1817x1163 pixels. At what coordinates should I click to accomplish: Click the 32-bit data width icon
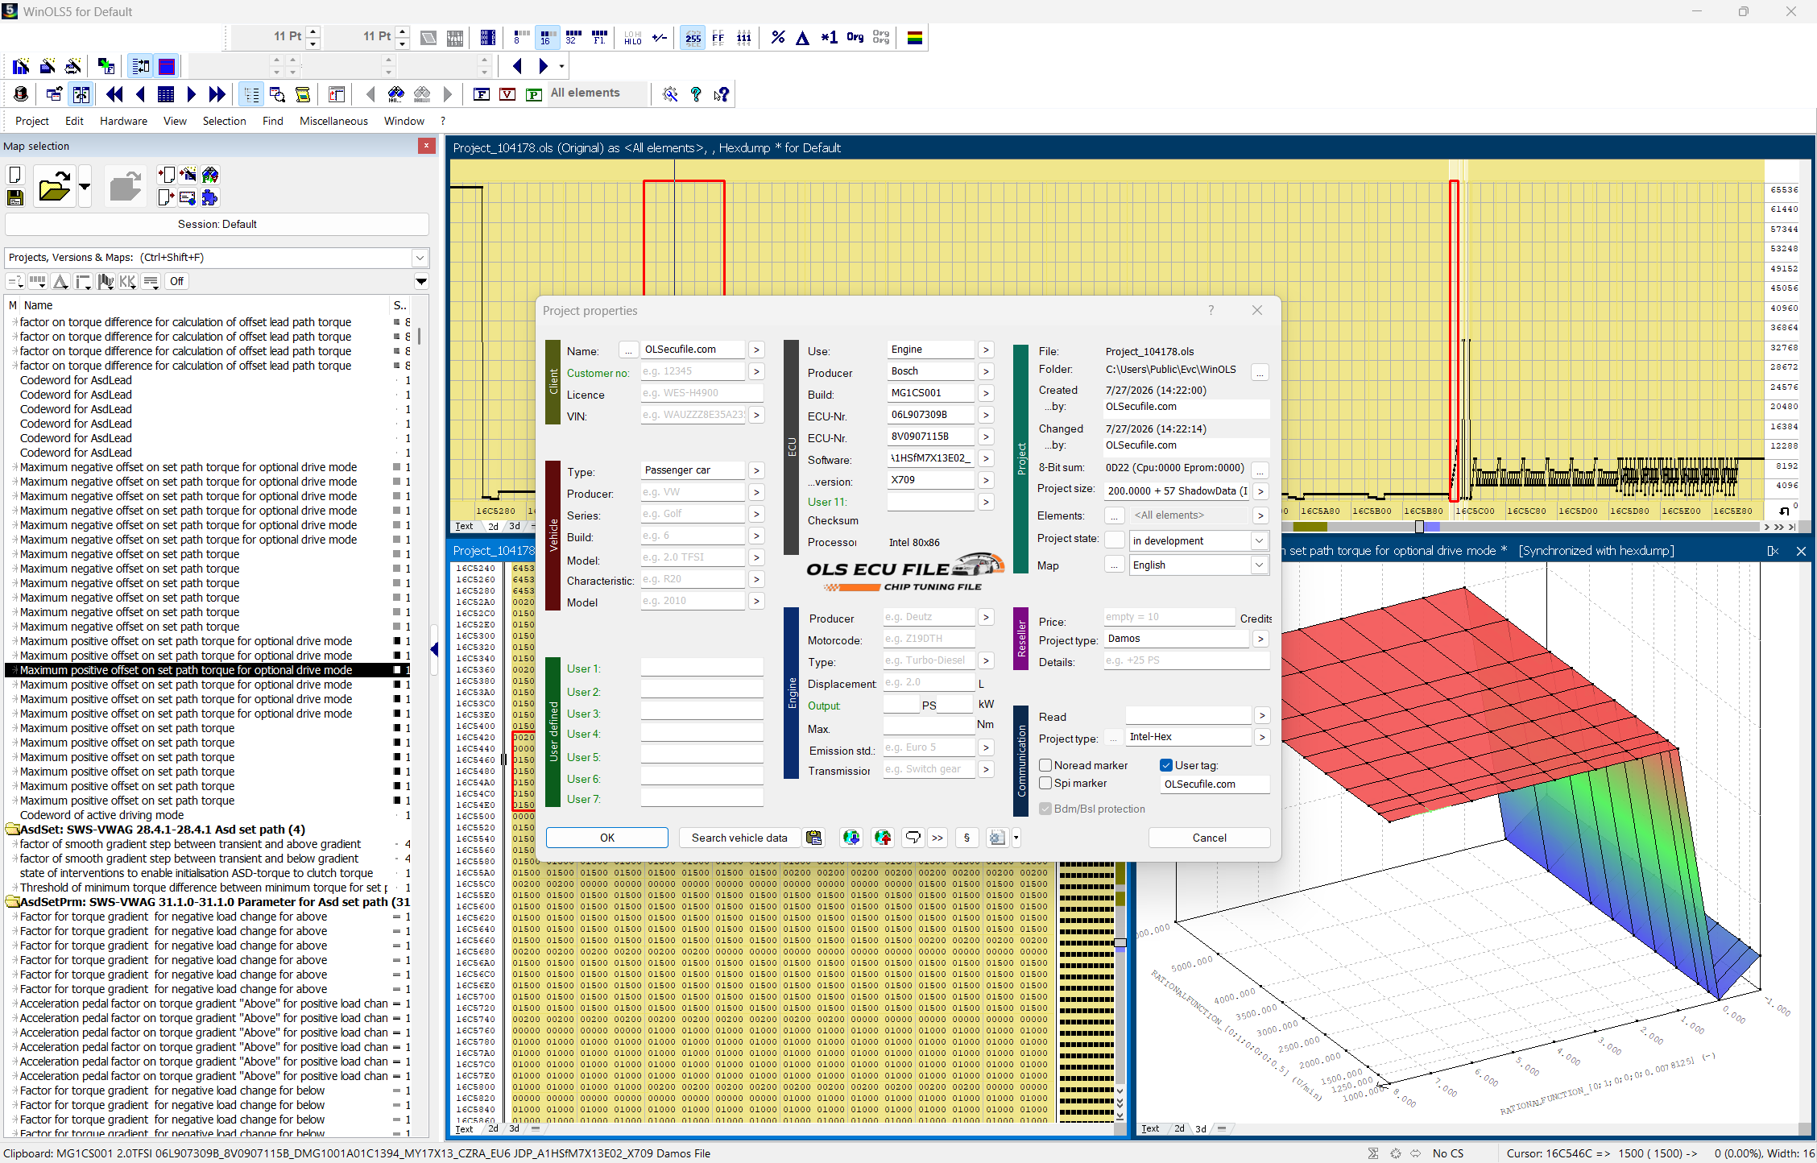point(573,37)
